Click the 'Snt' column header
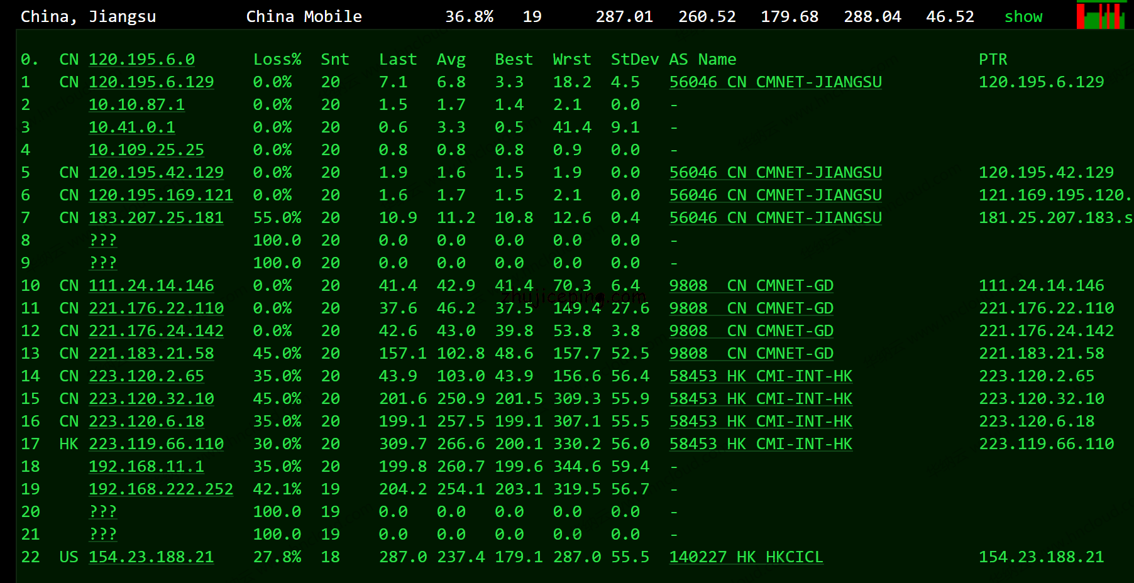 click(x=335, y=60)
